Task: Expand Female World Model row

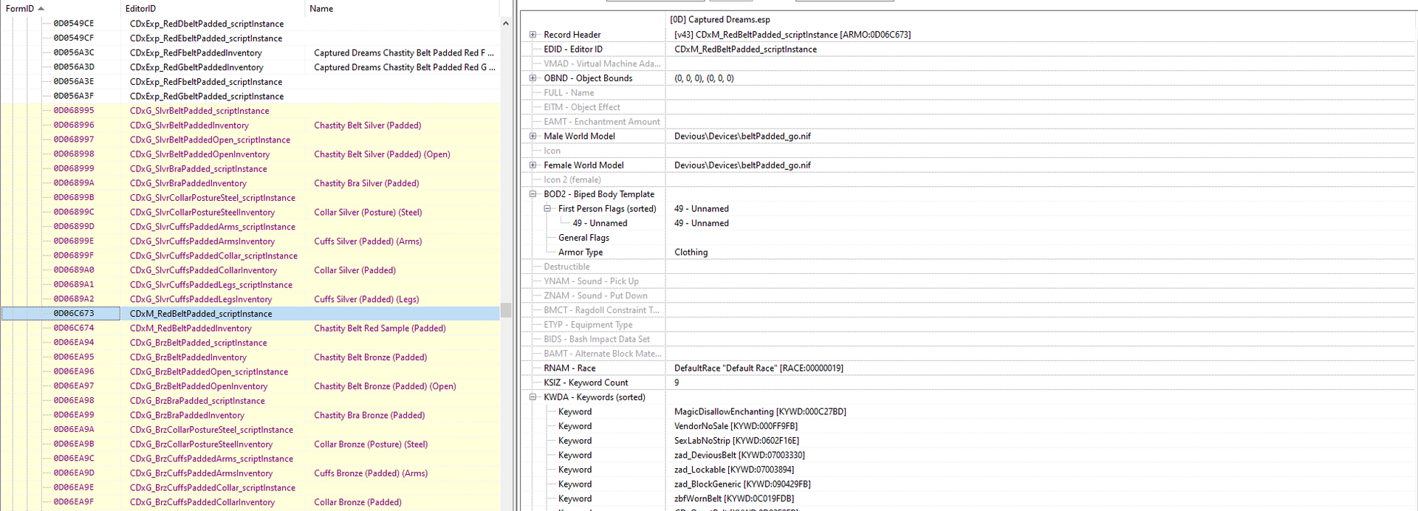Action: click(x=532, y=165)
